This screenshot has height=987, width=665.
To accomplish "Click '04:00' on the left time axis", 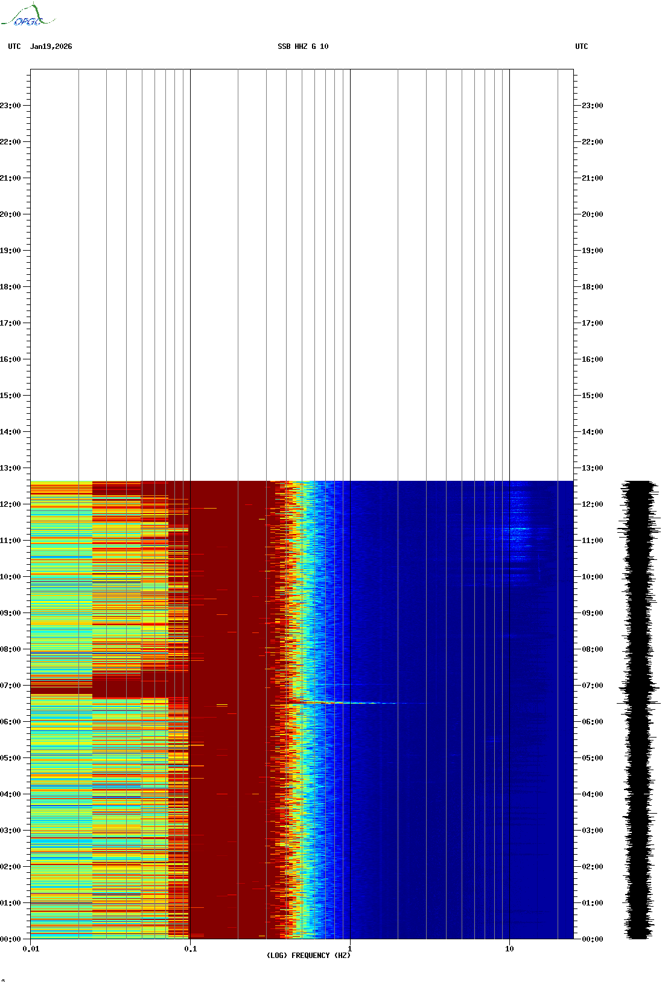I will pos(10,794).
